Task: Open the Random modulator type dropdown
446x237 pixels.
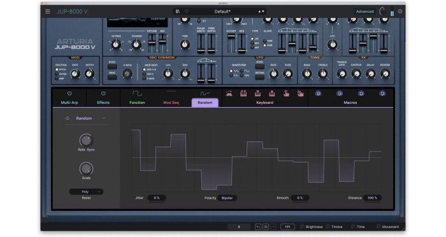Action: (x=86, y=118)
